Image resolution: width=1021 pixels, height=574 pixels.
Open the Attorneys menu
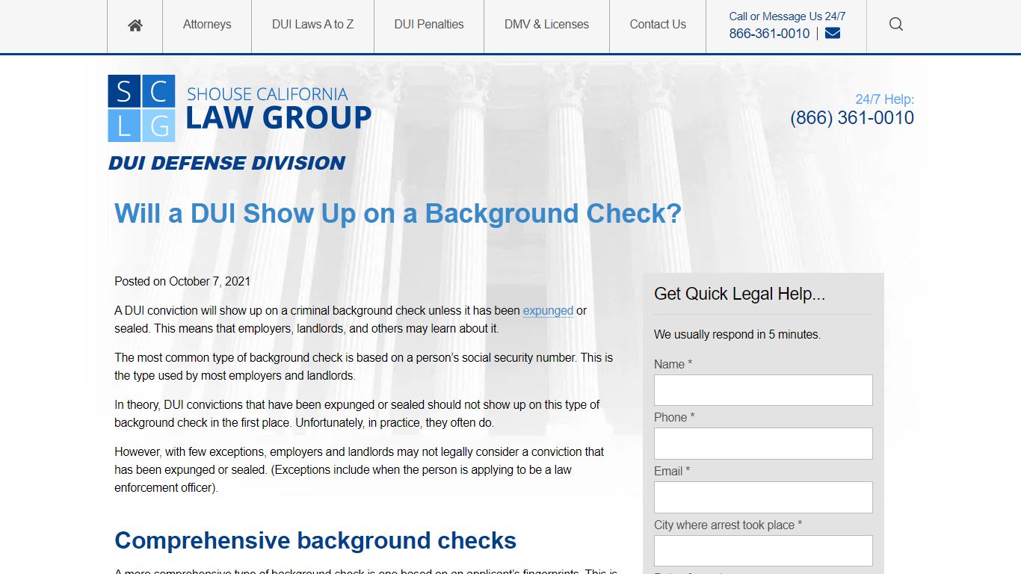(207, 25)
